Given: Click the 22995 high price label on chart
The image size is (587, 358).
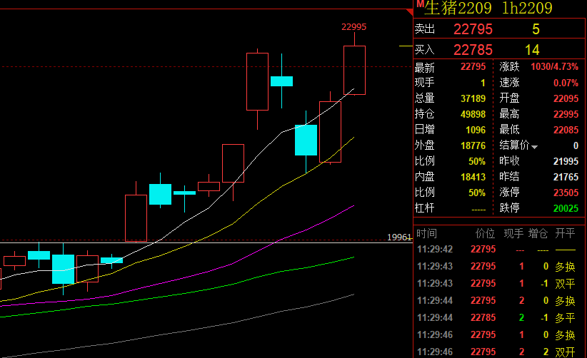Looking at the screenshot, I should click(x=353, y=27).
